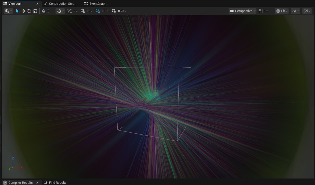The height and width of the screenshot is (185, 315).
Task: Close the Viewport tab
Action: tap(37, 4)
